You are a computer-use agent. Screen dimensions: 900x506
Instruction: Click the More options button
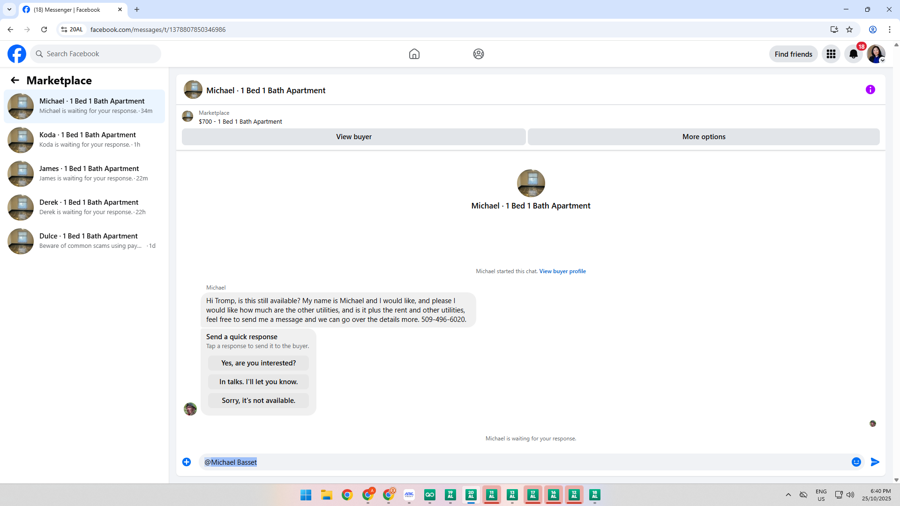703,137
